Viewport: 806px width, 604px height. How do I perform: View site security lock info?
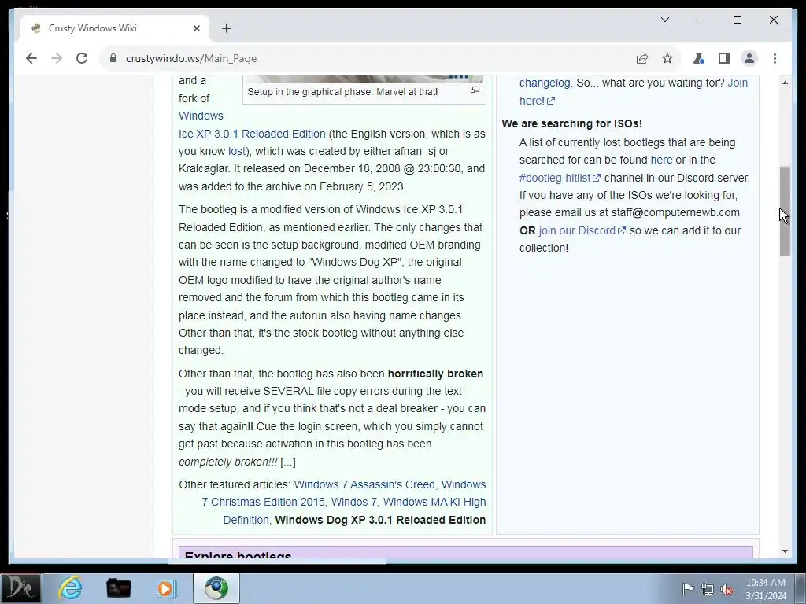pyautogui.click(x=113, y=58)
